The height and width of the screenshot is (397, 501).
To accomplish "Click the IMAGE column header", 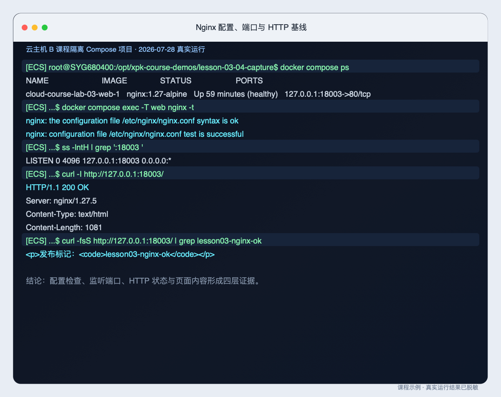I will click(114, 81).
